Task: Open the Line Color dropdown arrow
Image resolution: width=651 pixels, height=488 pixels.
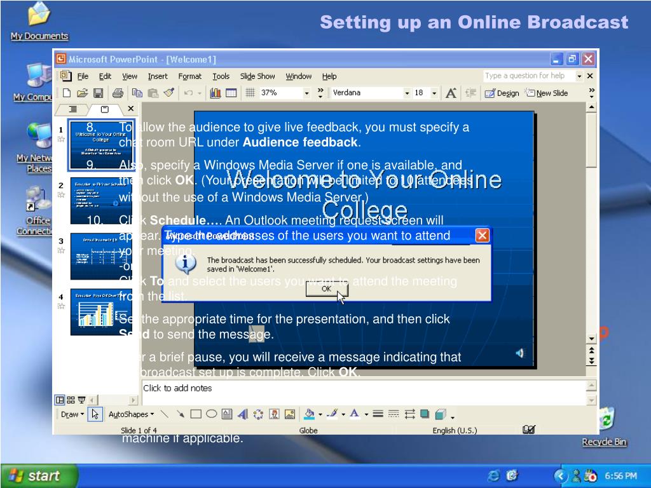Action: 343,414
